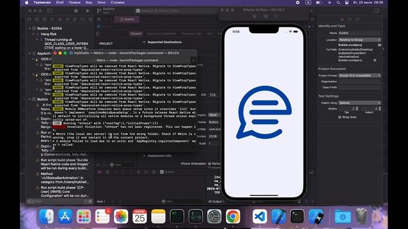Open the Project navigator in Xcode
Image resolution: width=408 pixels, height=229 pixels.
(x=29, y=20)
